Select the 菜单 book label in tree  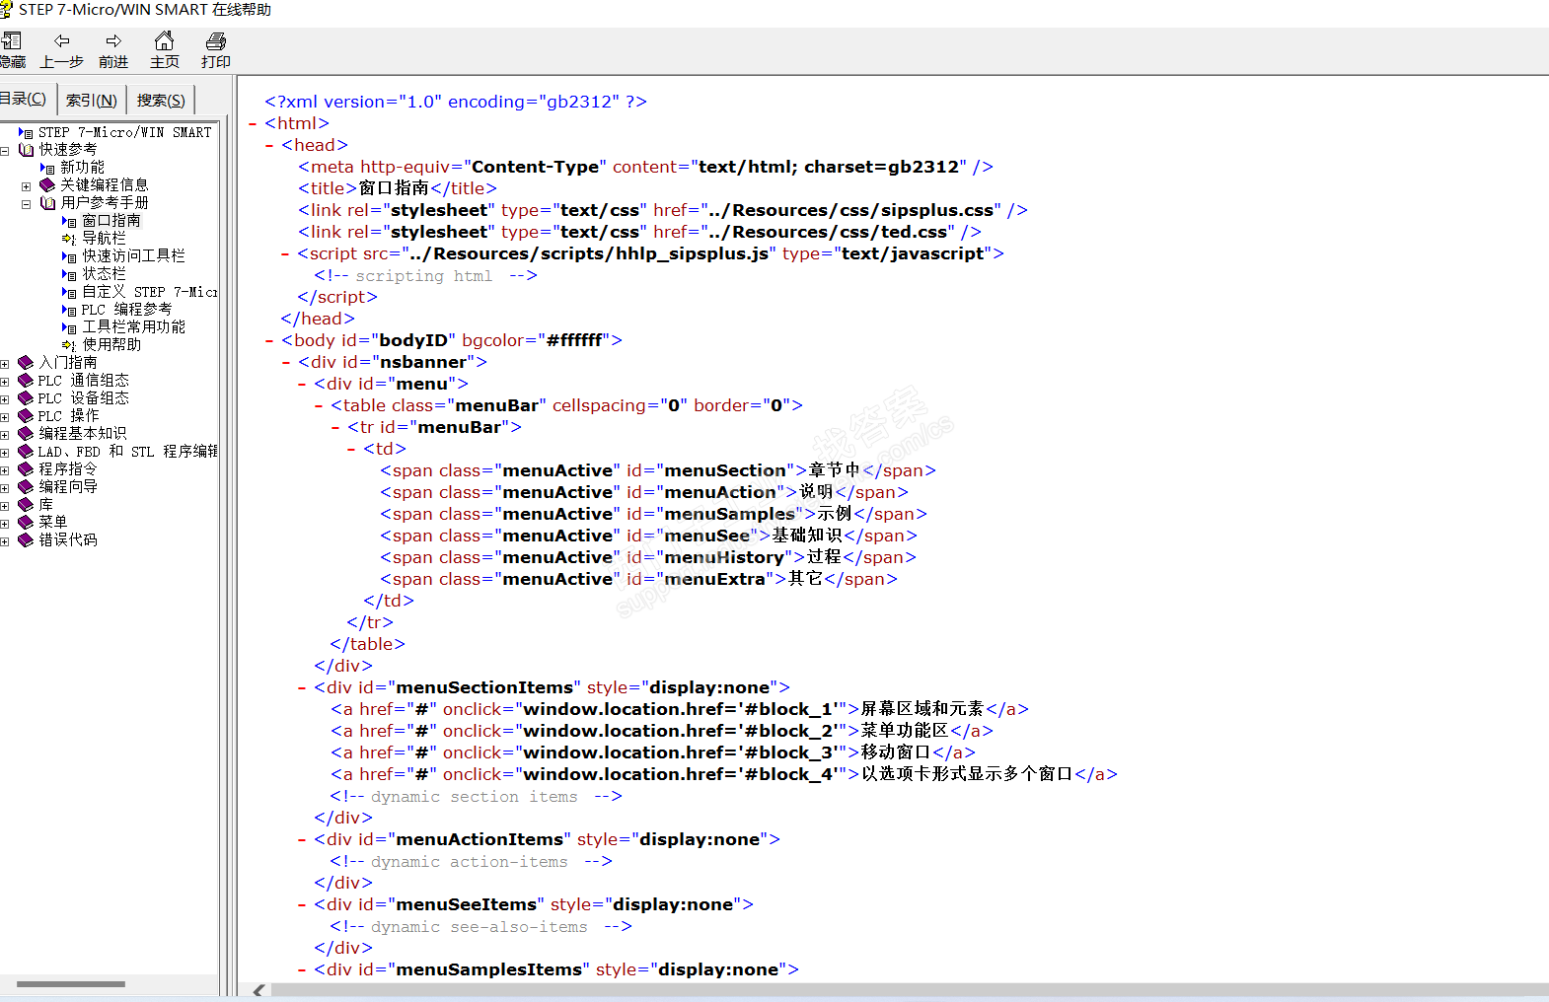(53, 523)
